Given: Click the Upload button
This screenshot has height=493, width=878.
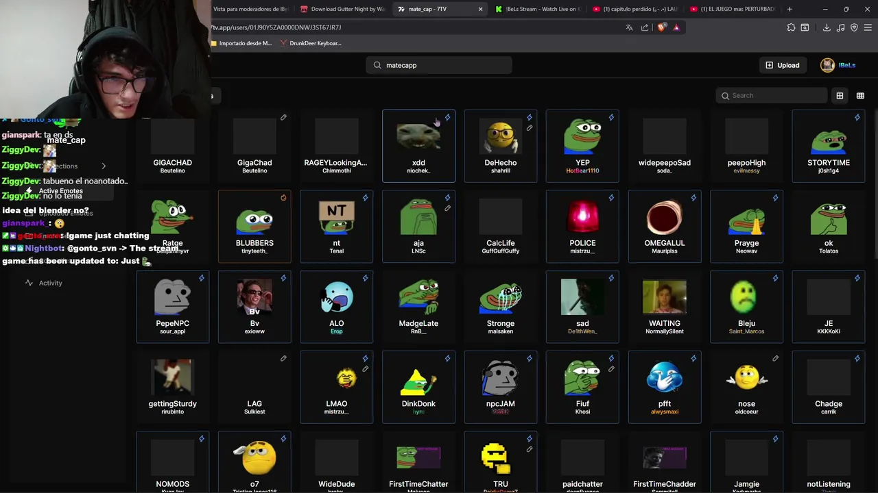Looking at the screenshot, I should [x=783, y=65].
